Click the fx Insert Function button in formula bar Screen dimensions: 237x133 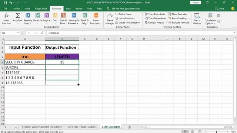point(42,33)
